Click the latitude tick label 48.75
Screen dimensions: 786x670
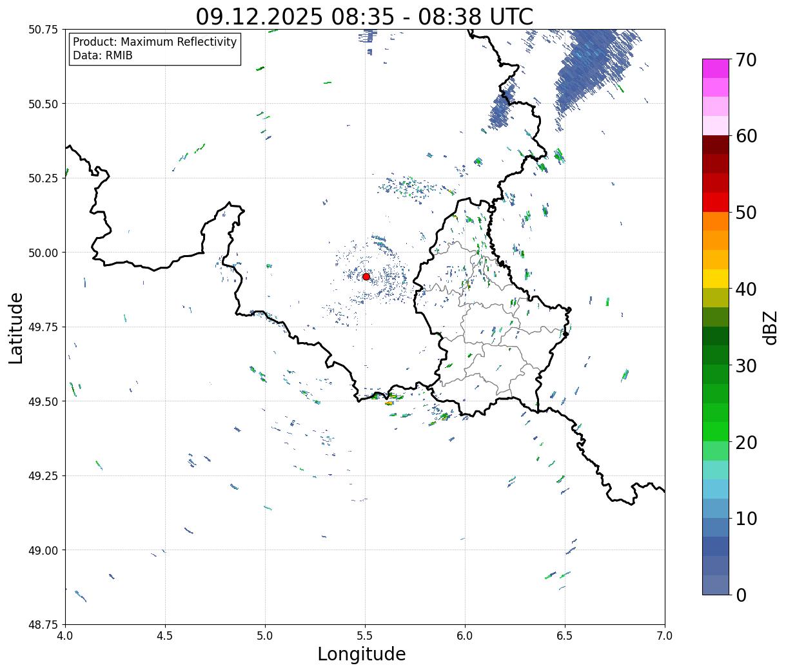(43, 624)
